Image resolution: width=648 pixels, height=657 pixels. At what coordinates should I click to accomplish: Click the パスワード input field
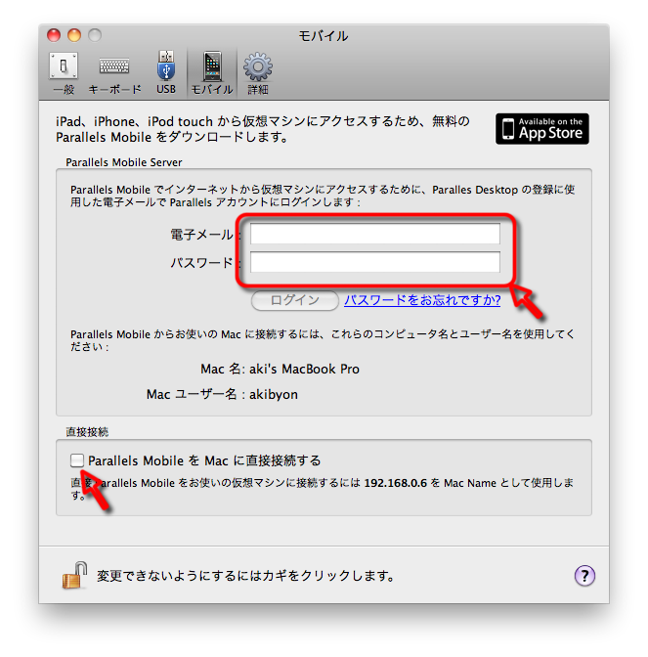375,262
